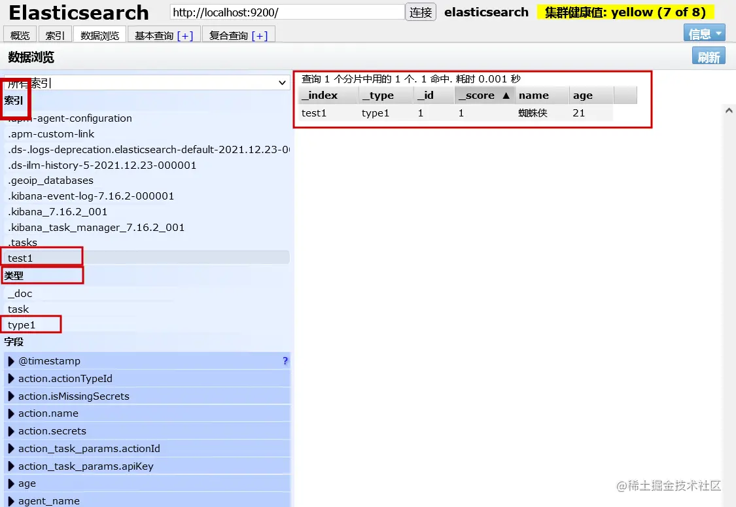
Task: Select .ds-ilm-history-5 index
Action: (147, 166)
